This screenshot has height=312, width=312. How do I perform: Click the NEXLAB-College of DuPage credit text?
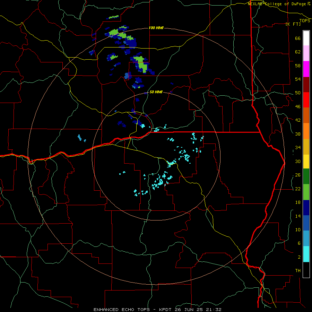point(277,4)
